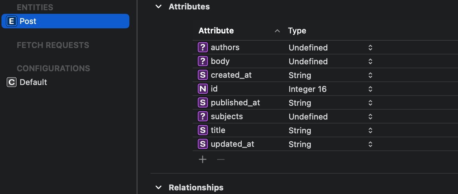Click the published_at S type icon
This screenshot has height=194, width=458.
pos(202,103)
